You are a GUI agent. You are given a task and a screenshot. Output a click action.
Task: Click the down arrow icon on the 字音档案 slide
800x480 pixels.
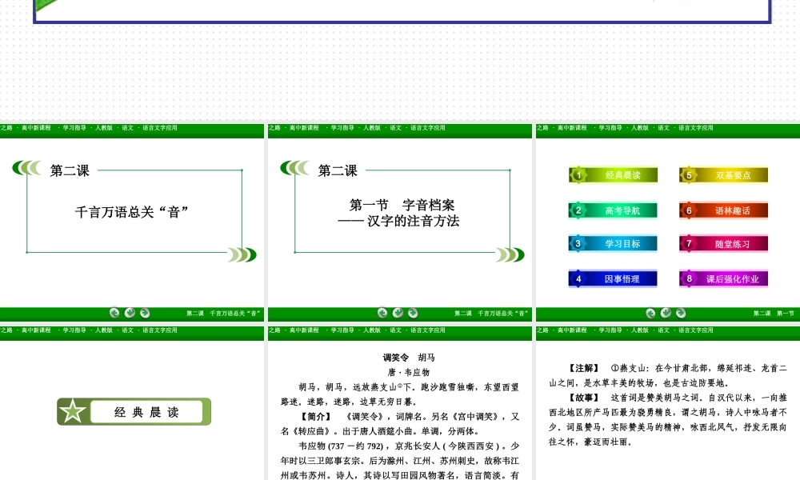[x=398, y=313]
